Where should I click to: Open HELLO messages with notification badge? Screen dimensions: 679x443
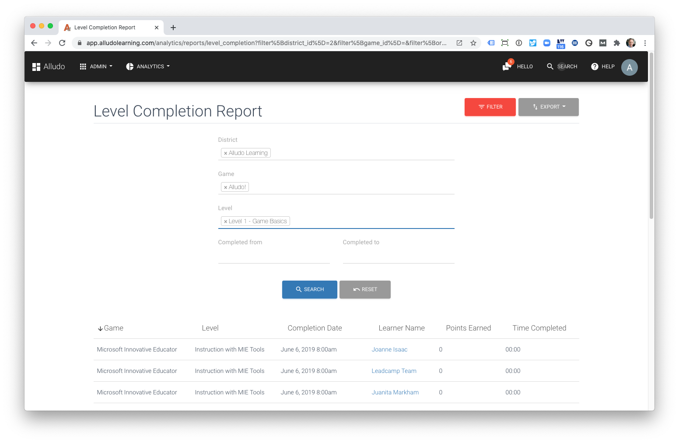pos(518,67)
